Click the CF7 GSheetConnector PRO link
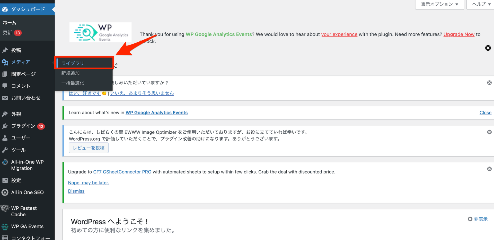Viewport: 494px width, 240px height. click(122, 172)
